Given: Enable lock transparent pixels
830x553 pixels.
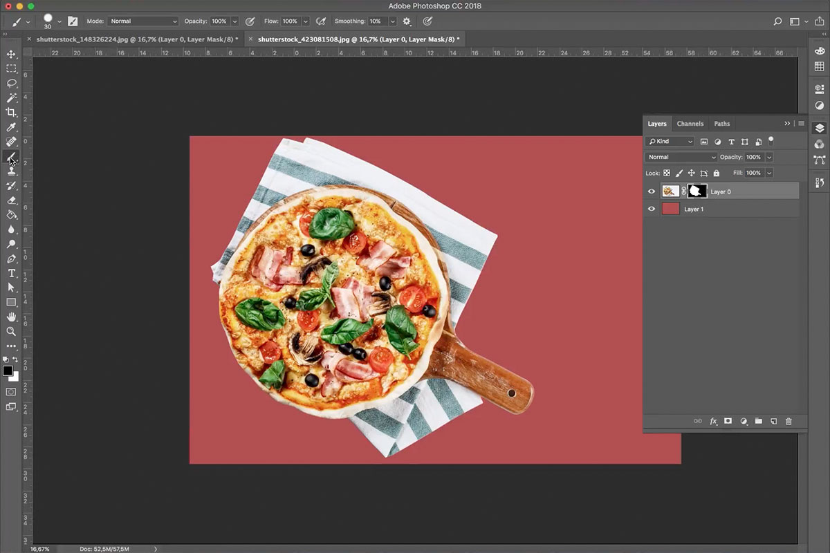Looking at the screenshot, I should tap(666, 173).
